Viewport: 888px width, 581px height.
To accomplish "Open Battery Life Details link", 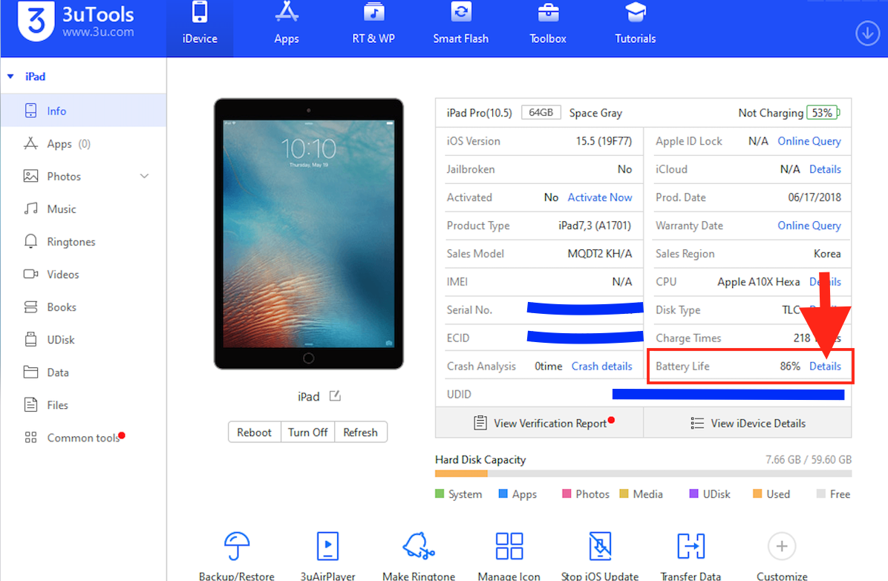I will (x=825, y=366).
